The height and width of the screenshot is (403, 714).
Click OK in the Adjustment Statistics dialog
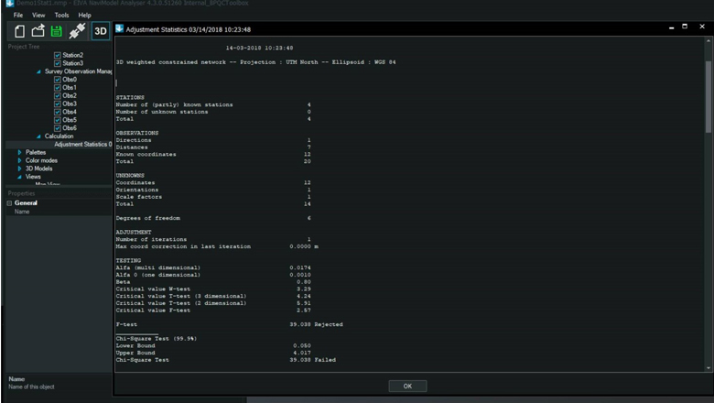click(x=407, y=387)
